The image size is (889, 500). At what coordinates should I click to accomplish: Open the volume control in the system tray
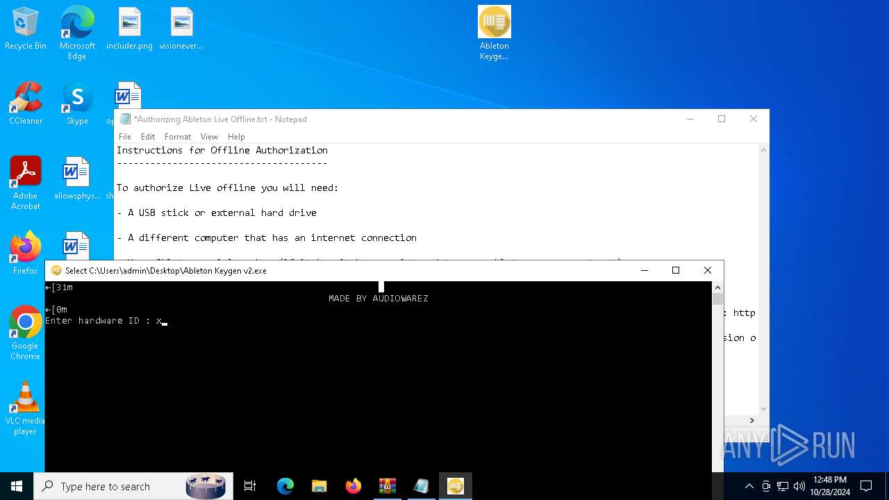(x=799, y=486)
